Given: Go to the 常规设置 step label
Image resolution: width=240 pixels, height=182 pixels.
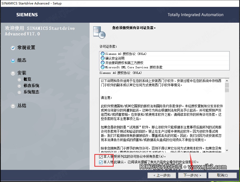Looking at the screenshot, I should pyautogui.click(x=26, y=48).
